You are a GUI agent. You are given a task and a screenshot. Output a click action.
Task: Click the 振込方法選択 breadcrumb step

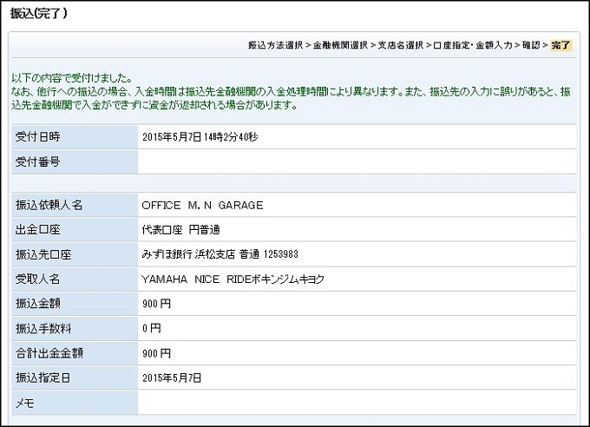click(275, 45)
